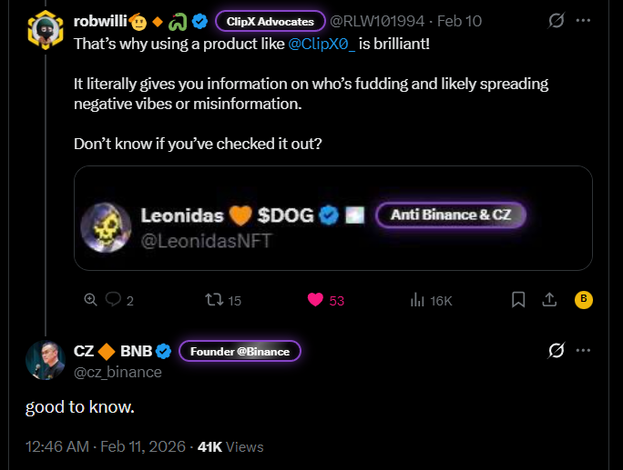
Task: Click CZ's profile avatar
Action: pyautogui.click(x=46, y=361)
